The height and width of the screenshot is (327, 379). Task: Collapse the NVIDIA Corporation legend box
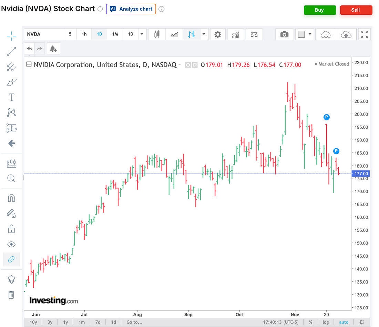(x=29, y=65)
